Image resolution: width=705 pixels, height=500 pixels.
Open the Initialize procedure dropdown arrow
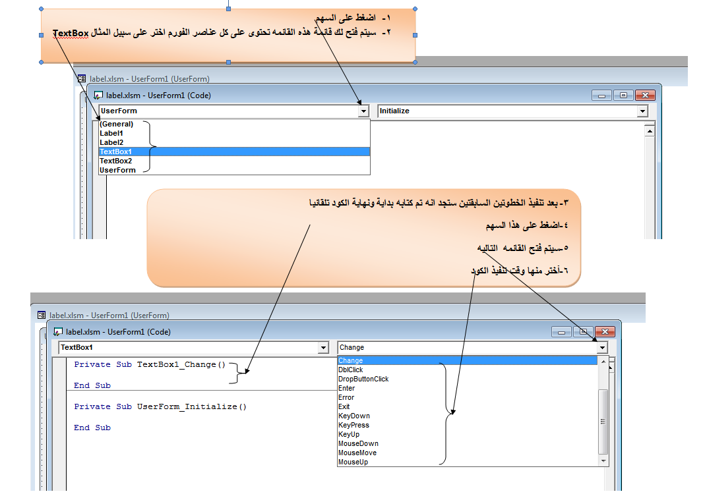pos(642,111)
